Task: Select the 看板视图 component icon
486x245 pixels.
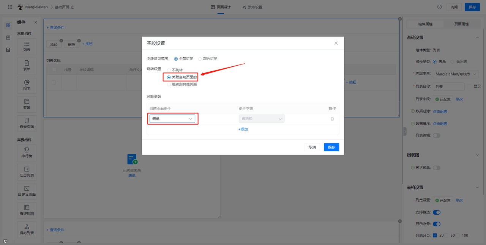Action: pyautogui.click(x=27, y=208)
